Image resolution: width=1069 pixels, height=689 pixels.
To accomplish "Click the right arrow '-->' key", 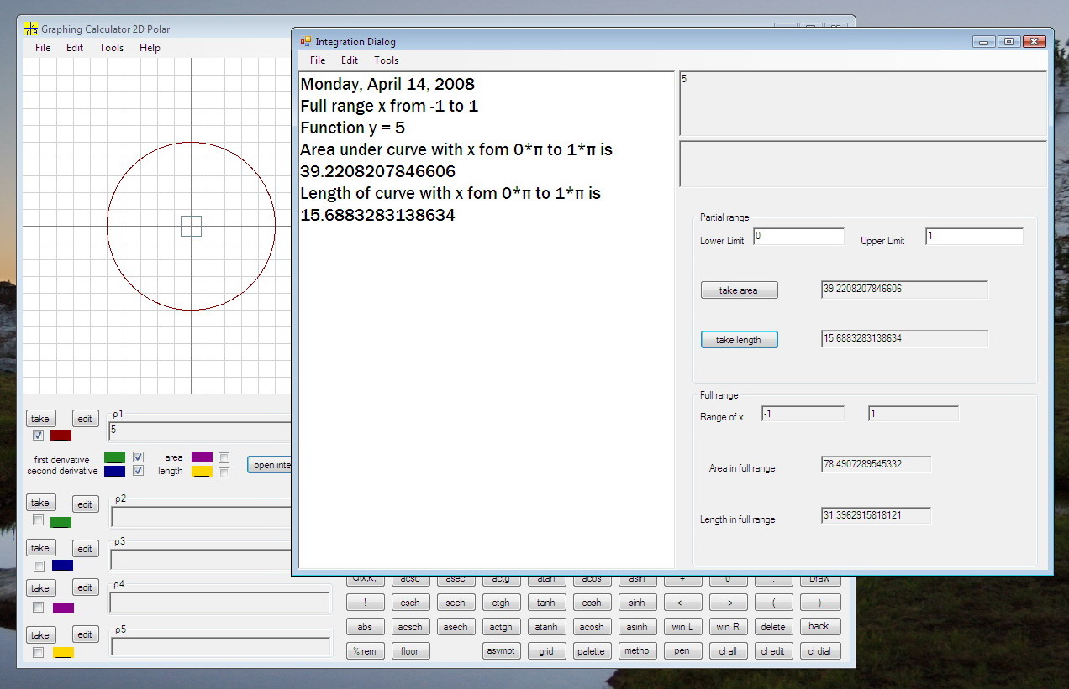I will pos(728,603).
